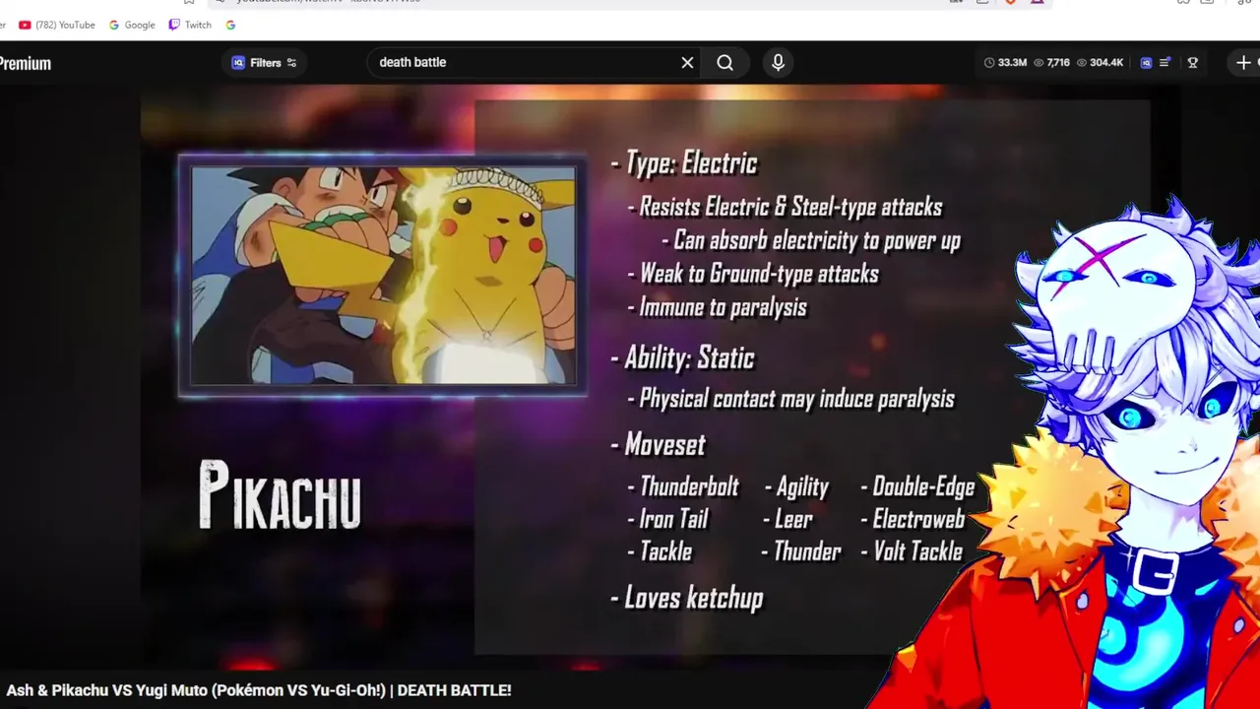The width and height of the screenshot is (1260, 709).
Task: Open the labeled Google bookmark
Action: pos(132,25)
